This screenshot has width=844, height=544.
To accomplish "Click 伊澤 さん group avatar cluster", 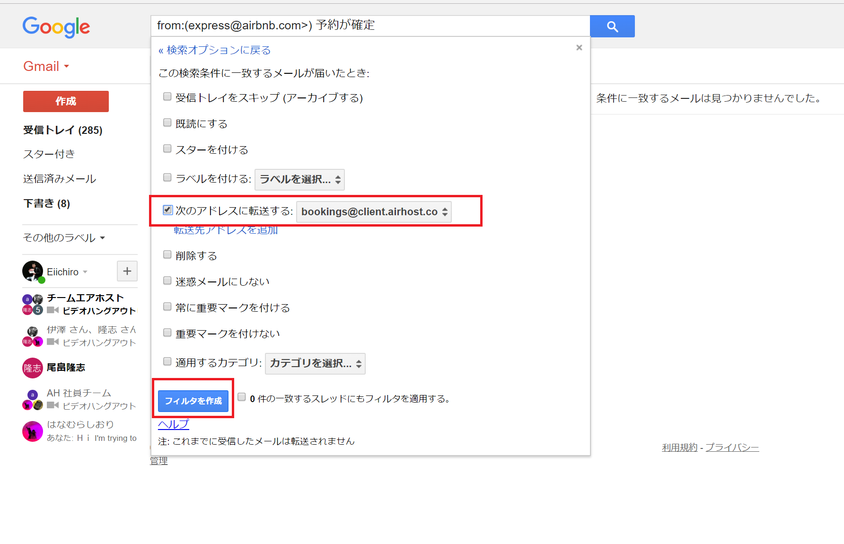I will 33,336.
